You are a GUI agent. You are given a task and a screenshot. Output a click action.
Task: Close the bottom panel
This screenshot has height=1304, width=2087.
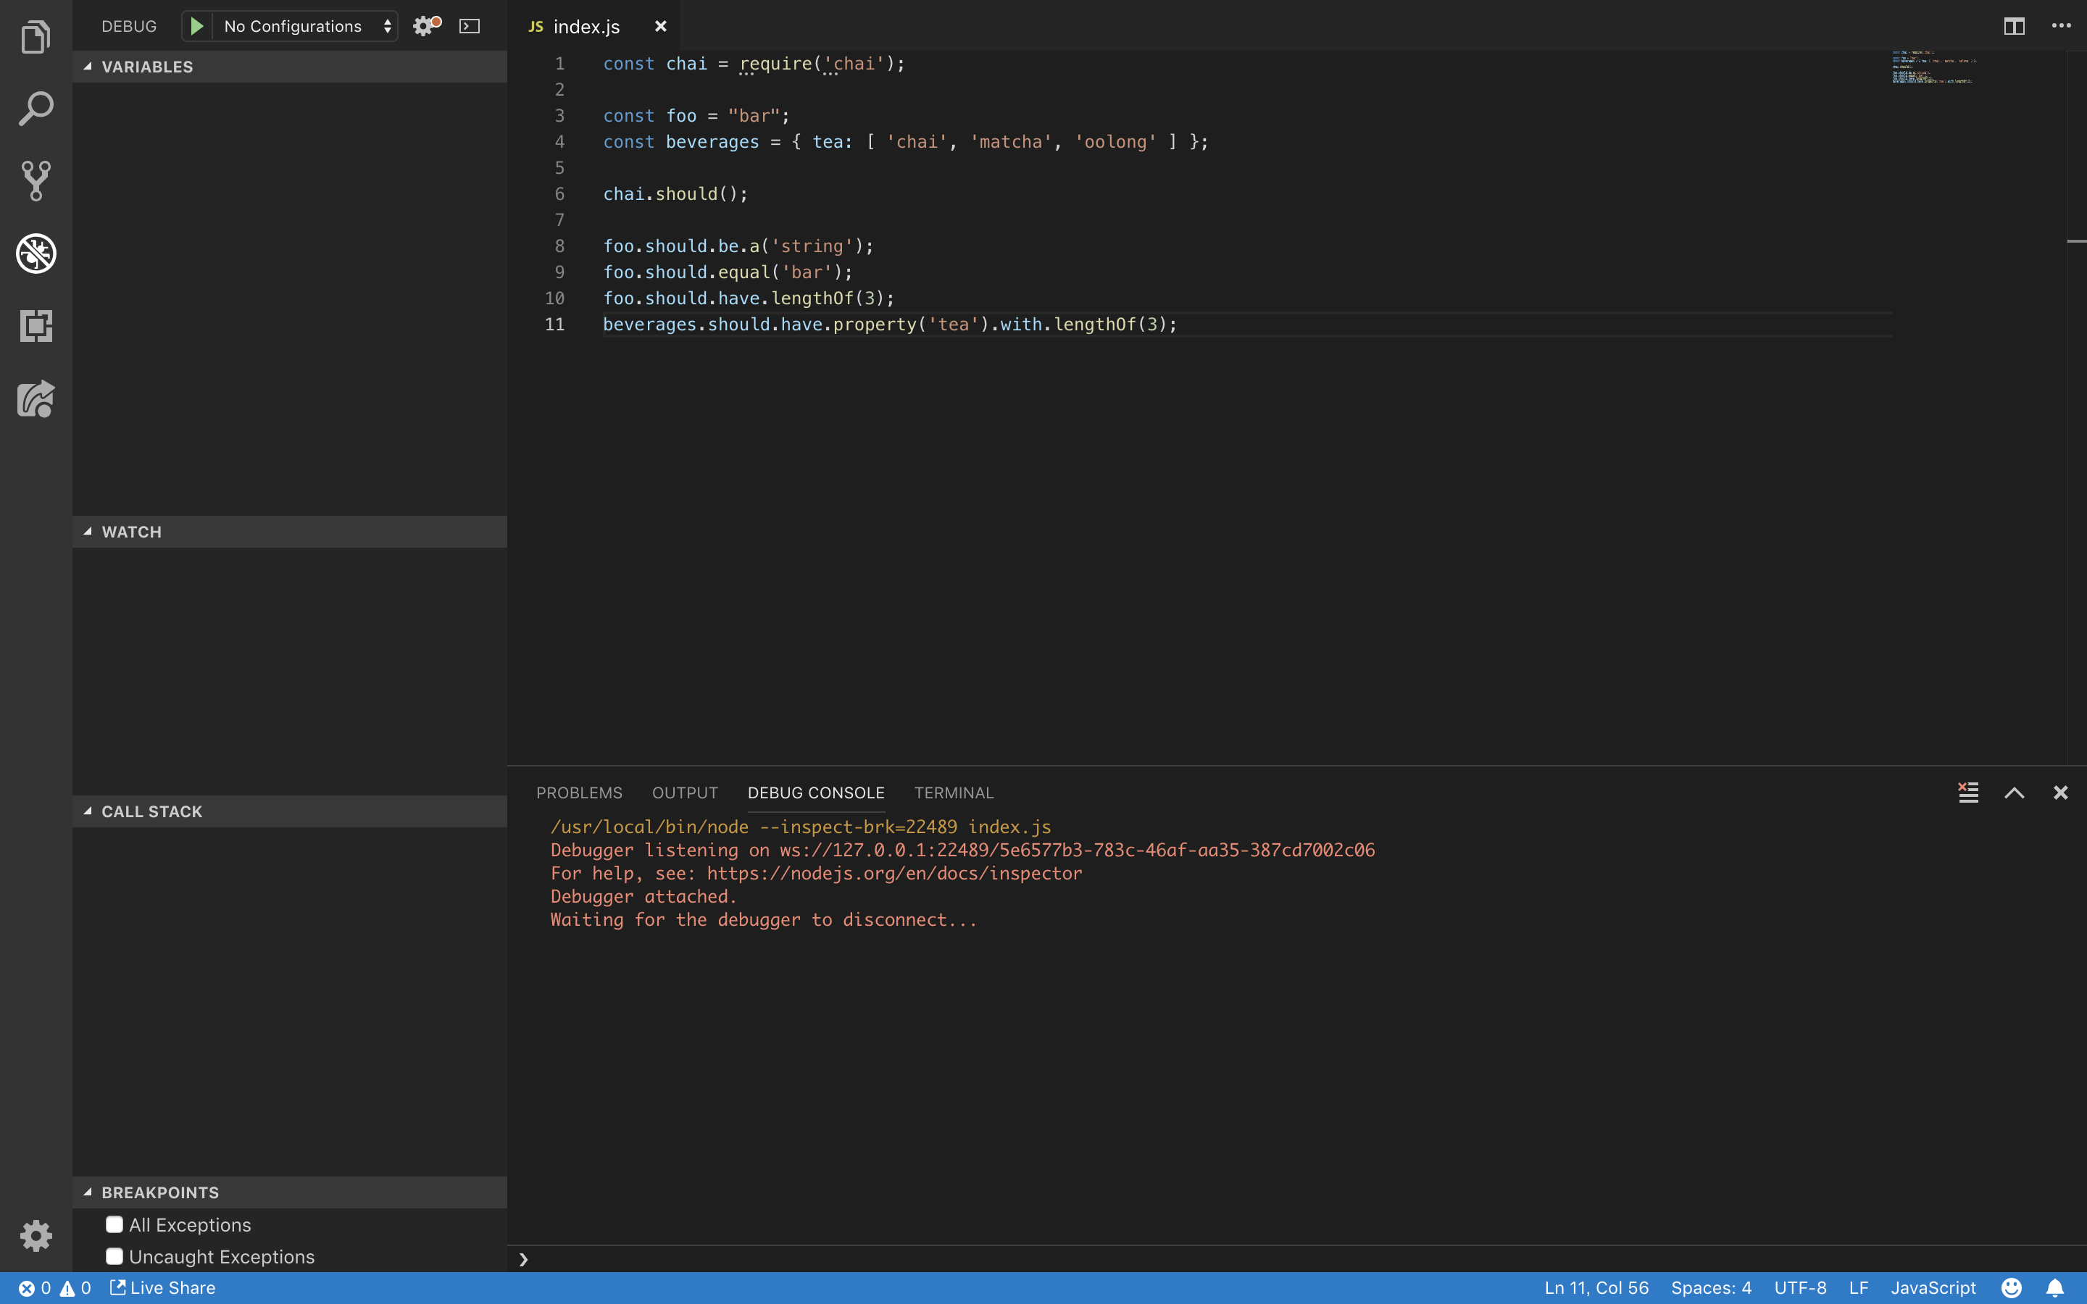2060,793
